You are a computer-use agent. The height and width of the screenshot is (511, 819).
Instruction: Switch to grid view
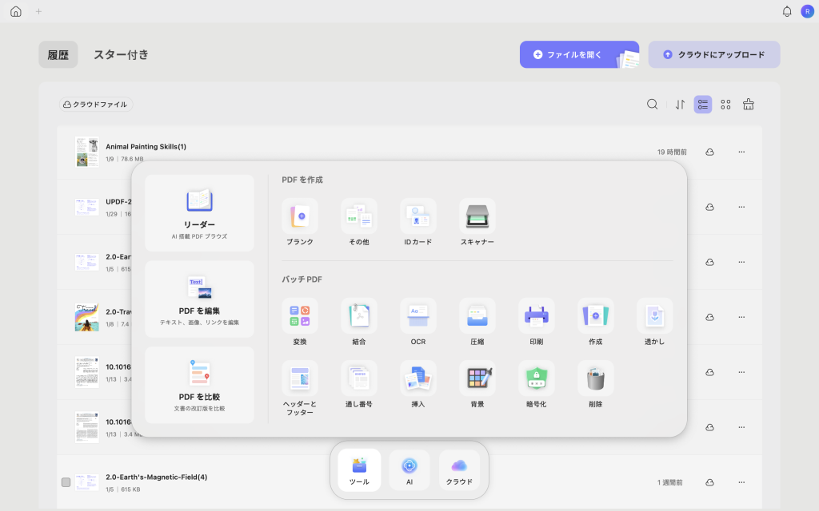click(725, 105)
